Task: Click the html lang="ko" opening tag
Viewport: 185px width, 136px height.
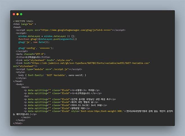Action: tap(24, 24)
